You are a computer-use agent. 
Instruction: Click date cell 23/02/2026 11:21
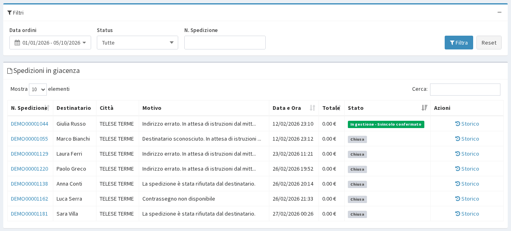pyautogui.click(x=293, y=154)
